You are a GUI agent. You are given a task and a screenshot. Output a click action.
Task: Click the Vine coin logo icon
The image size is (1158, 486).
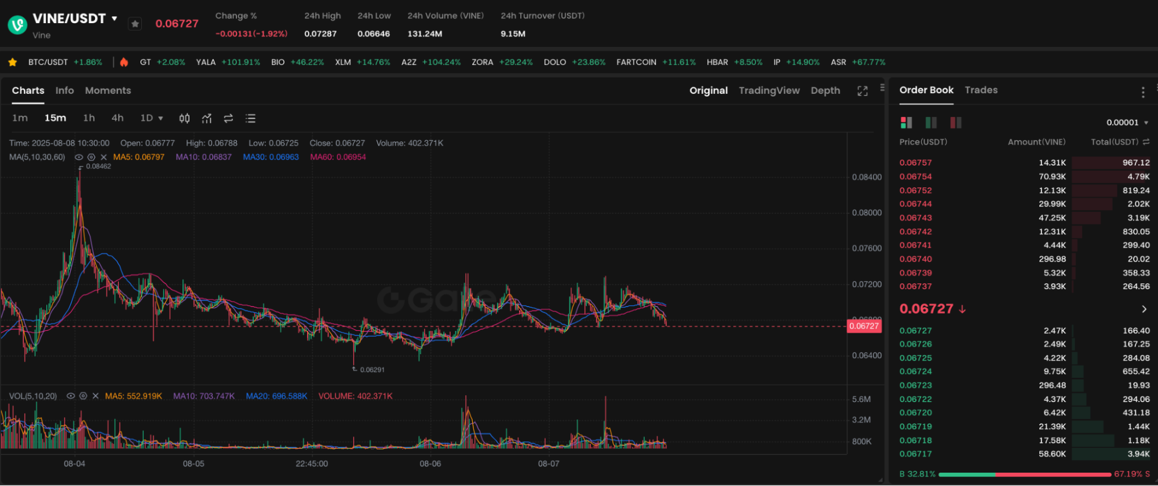coord(17,25)
